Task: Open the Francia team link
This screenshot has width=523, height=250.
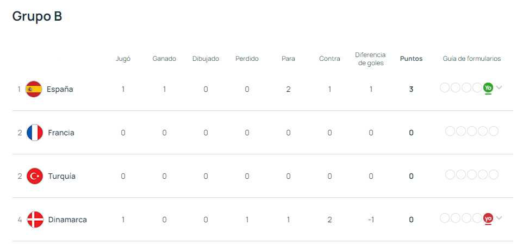Action: click(61, 133)
